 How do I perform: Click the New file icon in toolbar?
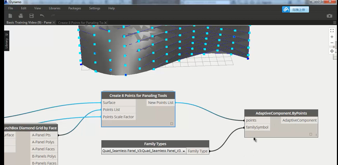(x=10, y=16)
